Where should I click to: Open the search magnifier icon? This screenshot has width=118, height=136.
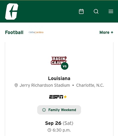pos(96,11)
